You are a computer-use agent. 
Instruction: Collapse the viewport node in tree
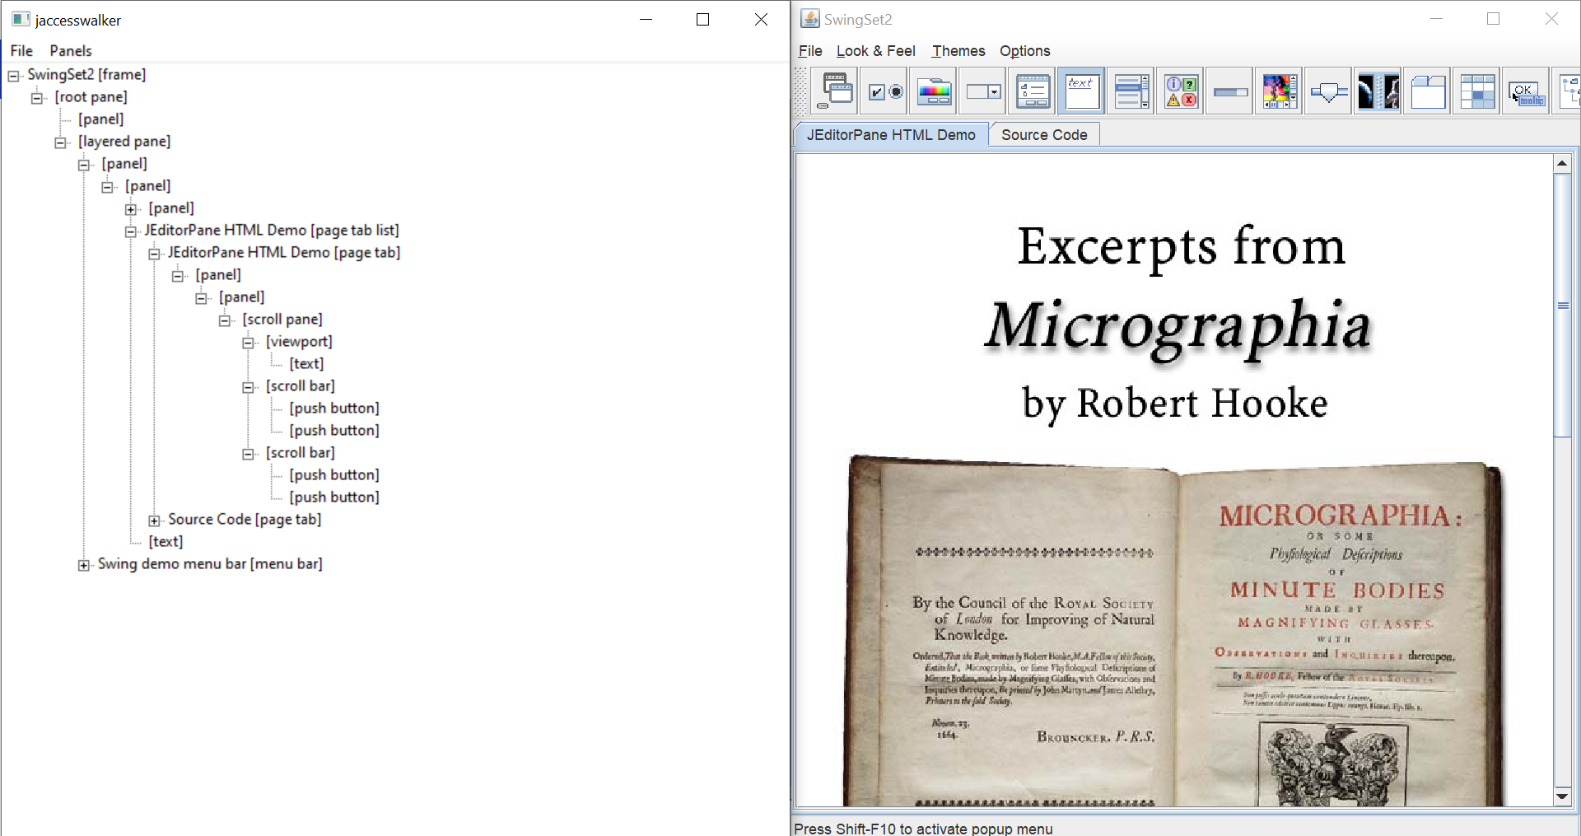[249, 343]
